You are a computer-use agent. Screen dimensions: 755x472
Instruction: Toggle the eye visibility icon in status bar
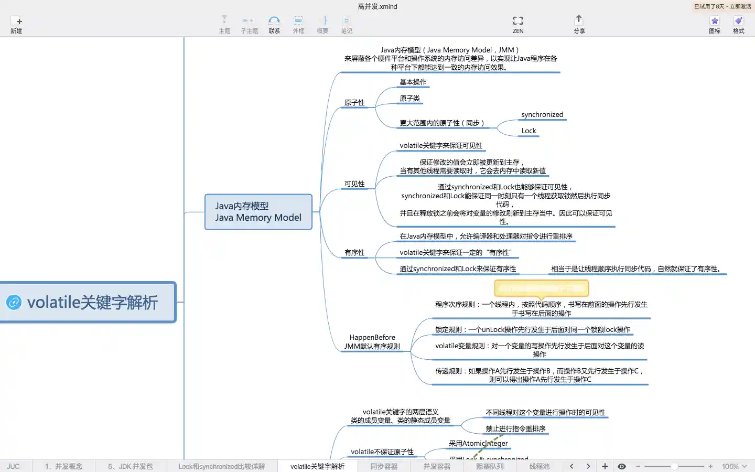click(622, 466)
